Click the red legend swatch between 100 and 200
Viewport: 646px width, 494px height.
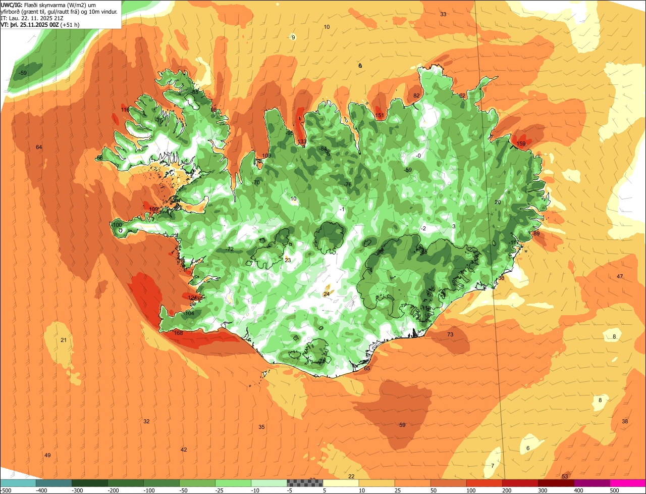tap(484, 483)
